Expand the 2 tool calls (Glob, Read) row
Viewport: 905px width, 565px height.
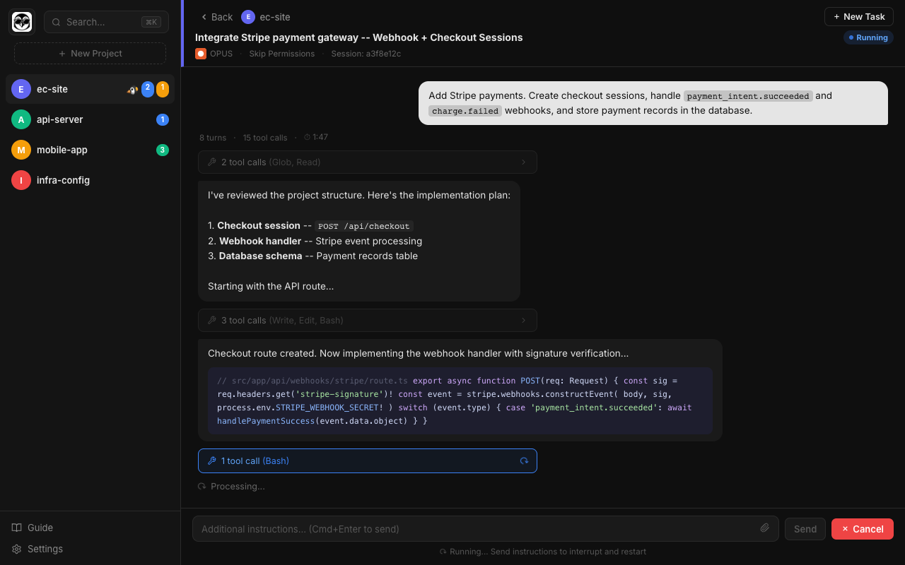(x=368, y=162)
